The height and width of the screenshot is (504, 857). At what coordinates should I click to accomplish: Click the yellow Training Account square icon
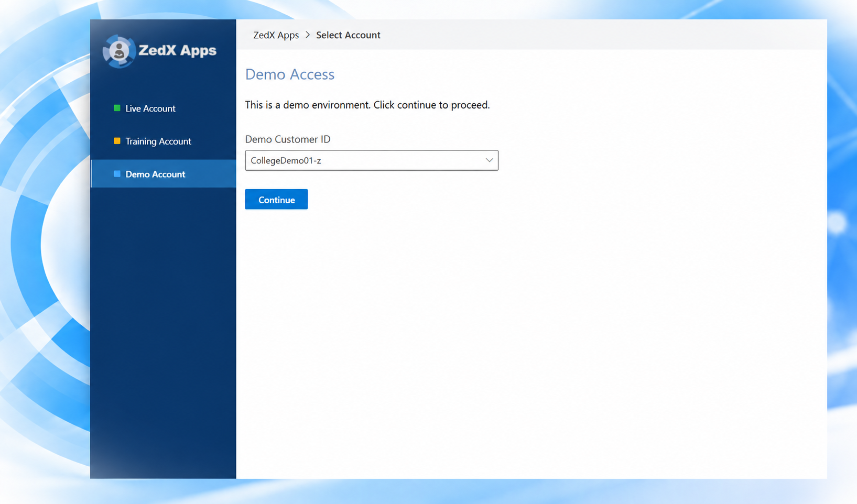click(117, 141)
